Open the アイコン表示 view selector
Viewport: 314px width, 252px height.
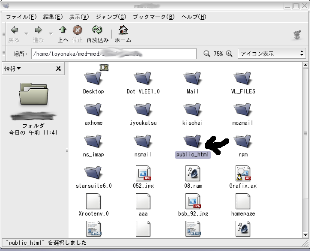(272, 54)
